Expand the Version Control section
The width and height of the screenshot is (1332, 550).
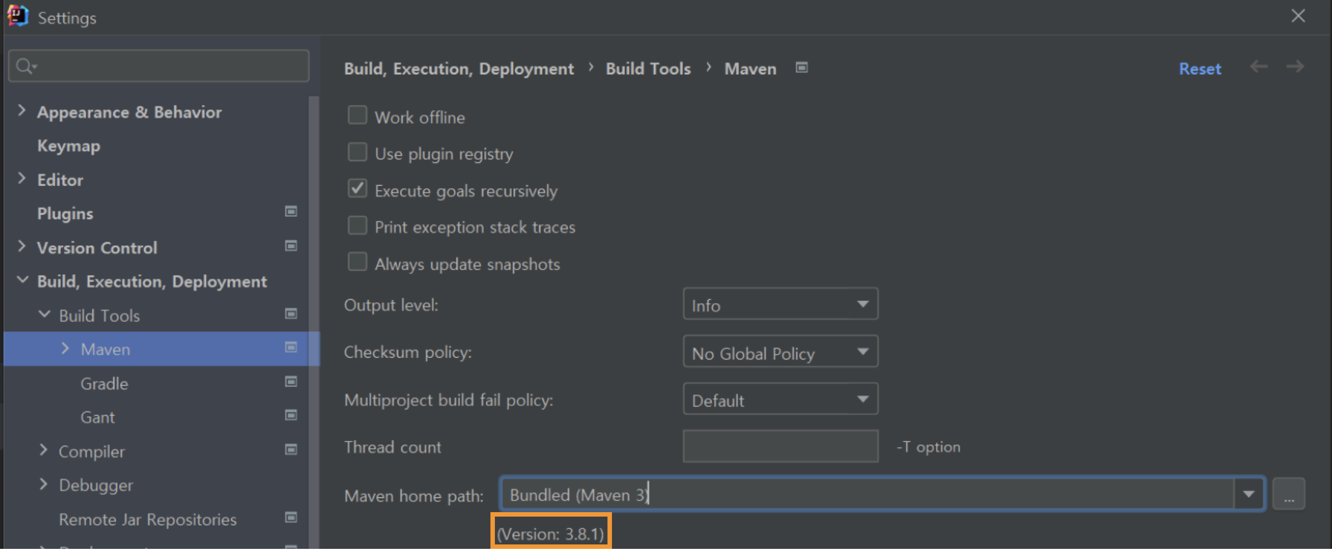tap(22, 247)
